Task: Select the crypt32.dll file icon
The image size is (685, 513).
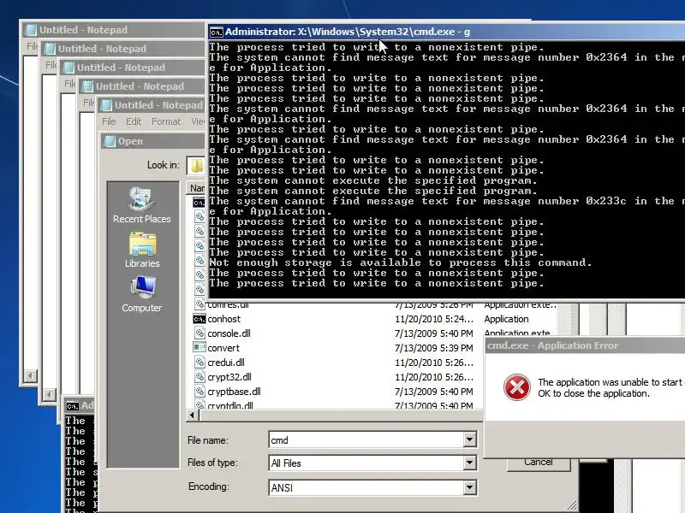Action: 200,377
